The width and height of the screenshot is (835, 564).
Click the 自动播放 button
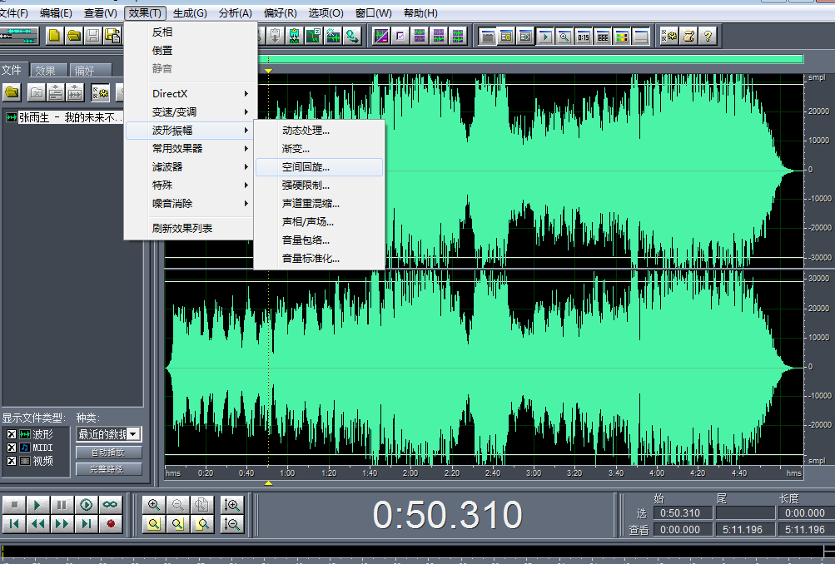point(108,453)
